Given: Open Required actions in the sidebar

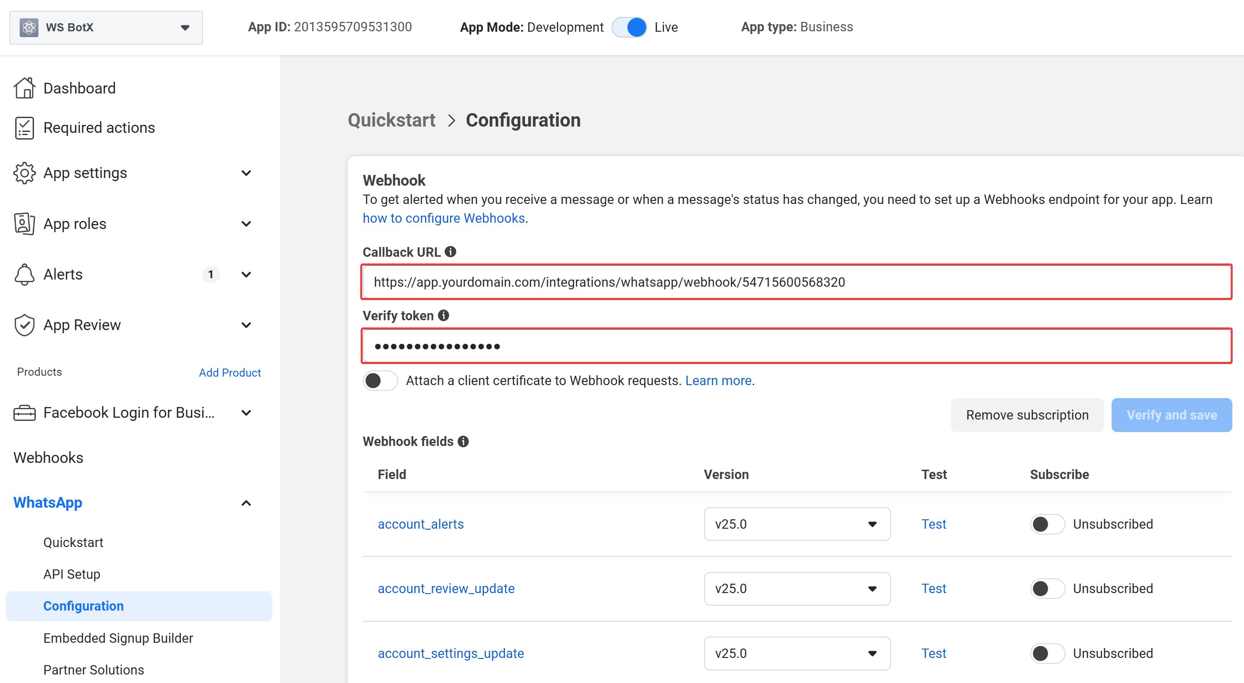Looking at the screenshot, I should coord(99,127).
